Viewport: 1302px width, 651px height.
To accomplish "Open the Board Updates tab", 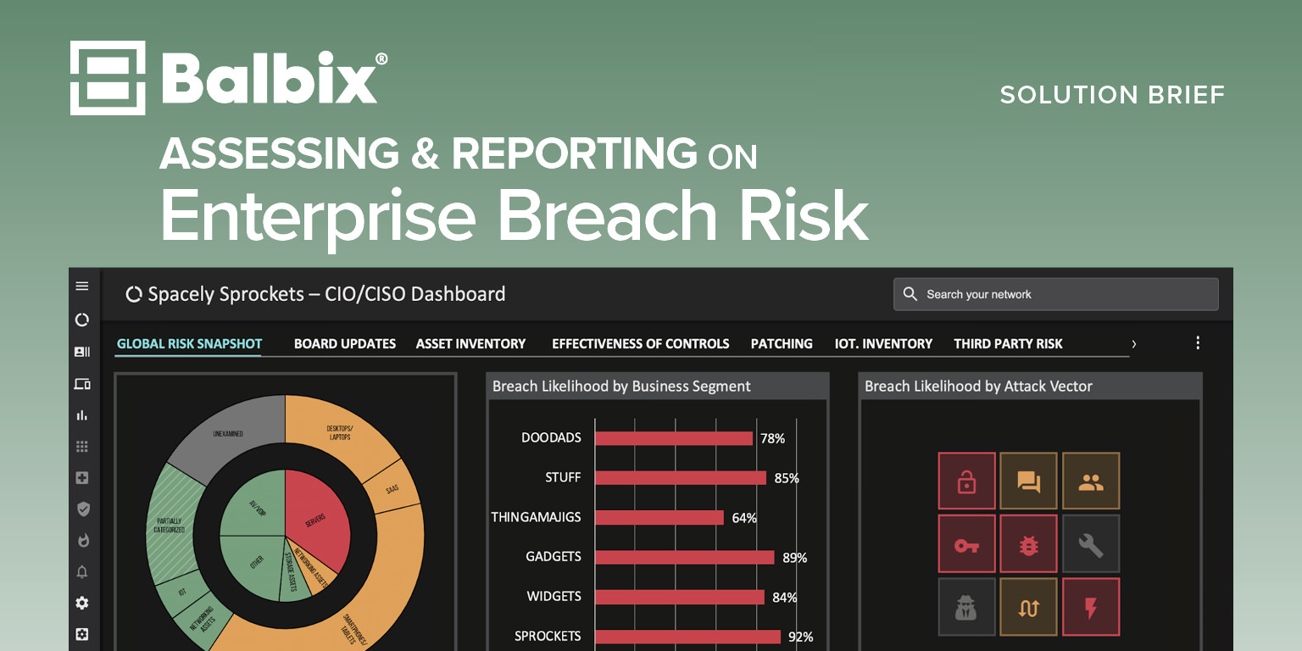I will click(x=345, y=344).
